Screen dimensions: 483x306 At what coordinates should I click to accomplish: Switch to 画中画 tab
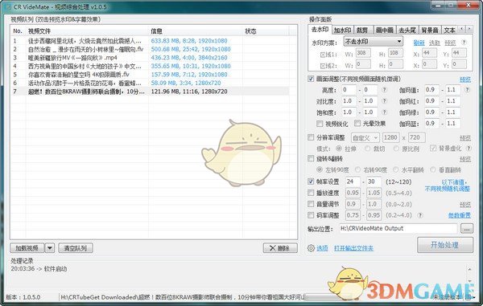385,30
